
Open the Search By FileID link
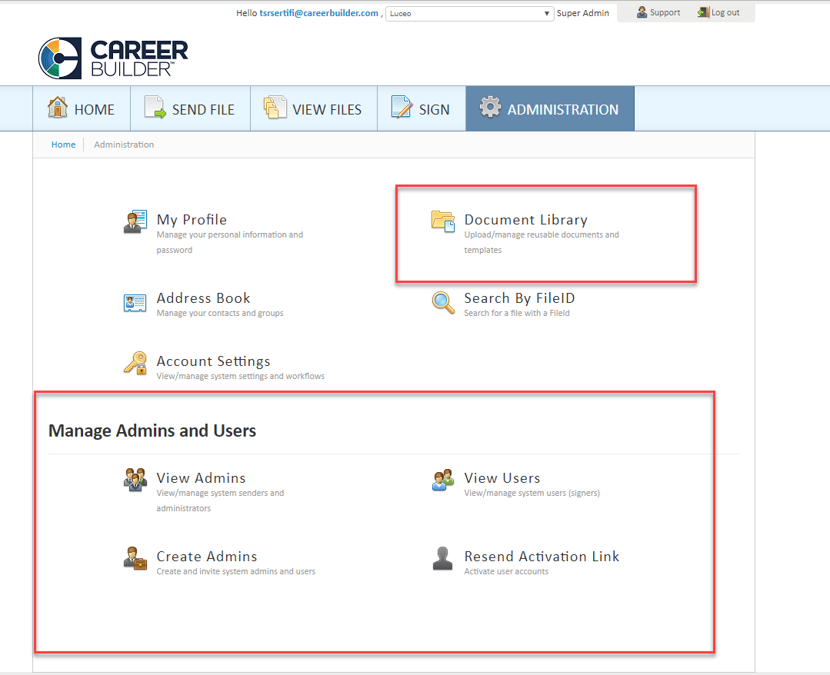[519, 298]
